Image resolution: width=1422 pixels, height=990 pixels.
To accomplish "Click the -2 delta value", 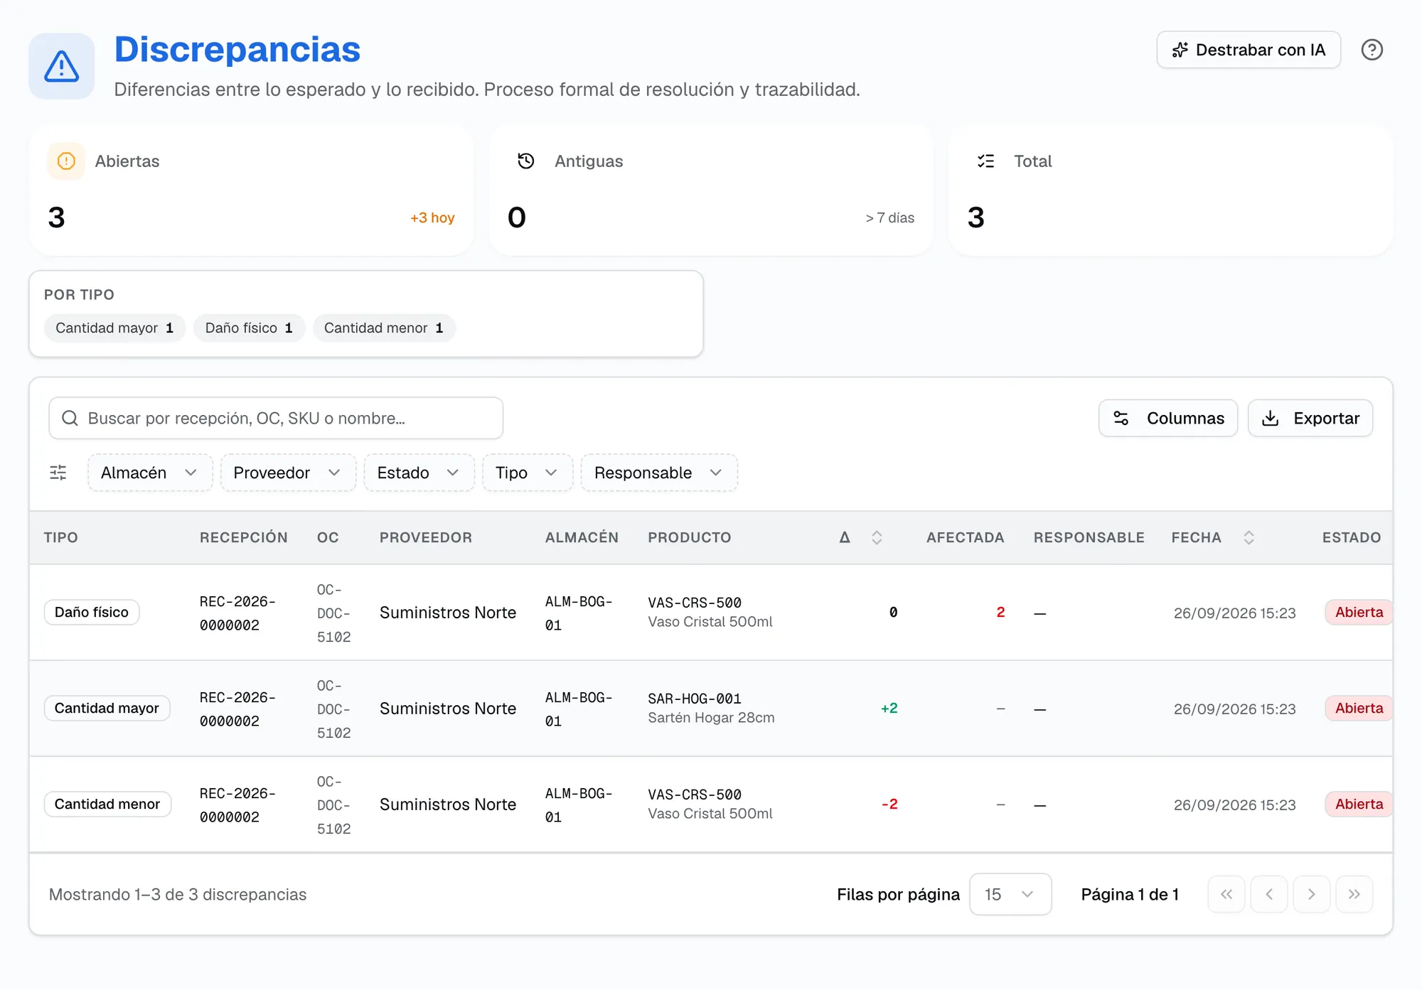I will (889, 804).
